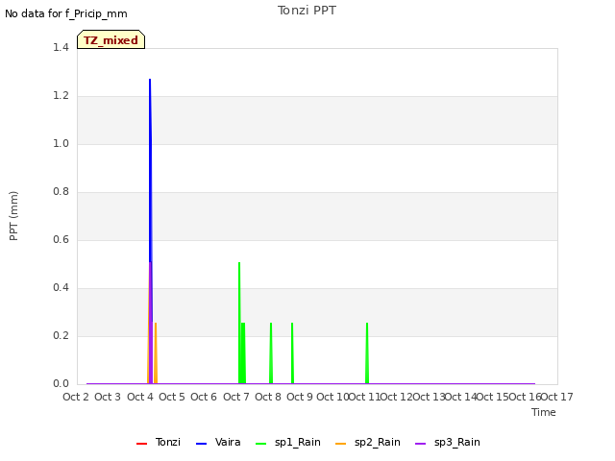Click the TZ_mixed annotation label
The height and width of the screenshot is (461, 615).
111,39
